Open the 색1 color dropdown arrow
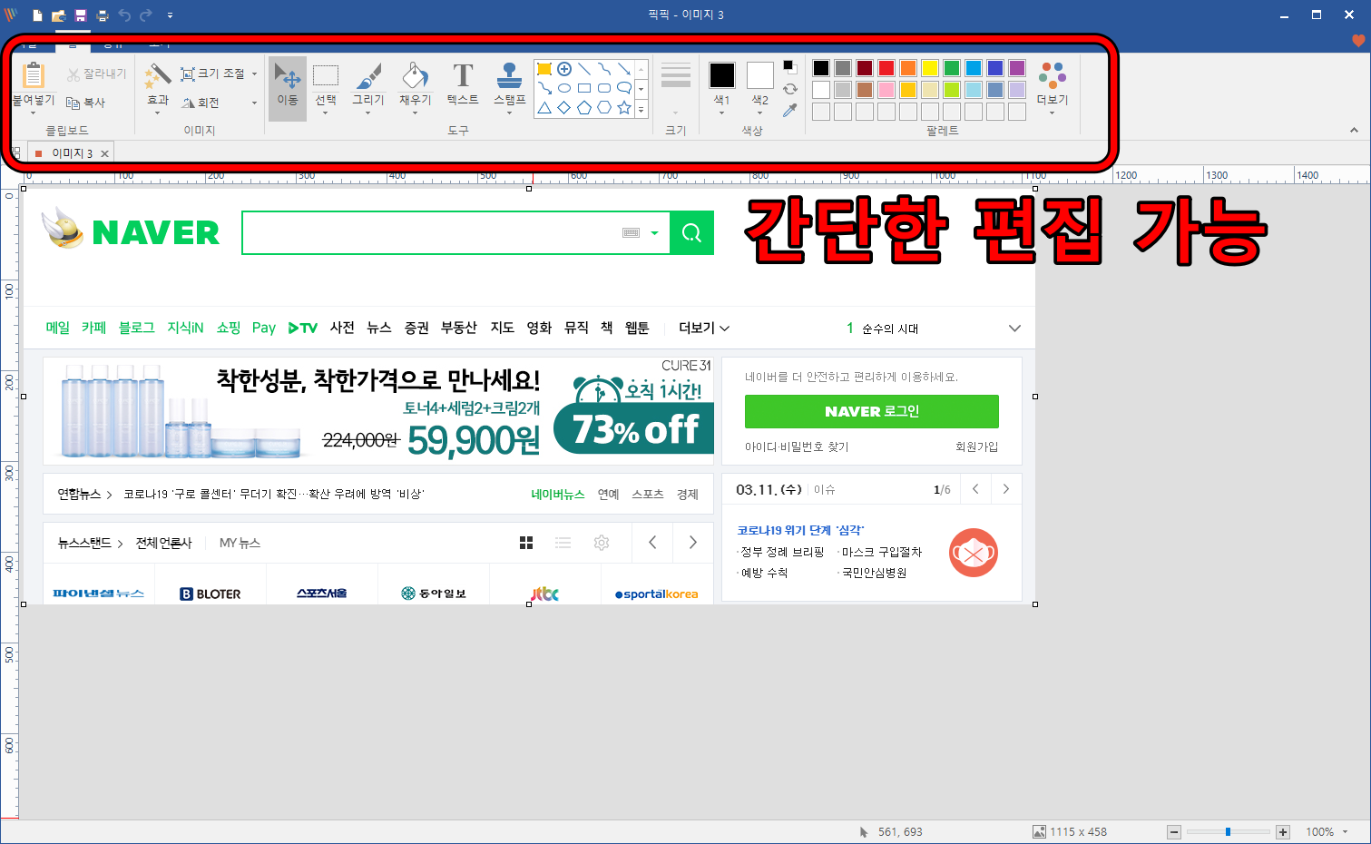 click(722, 113)
